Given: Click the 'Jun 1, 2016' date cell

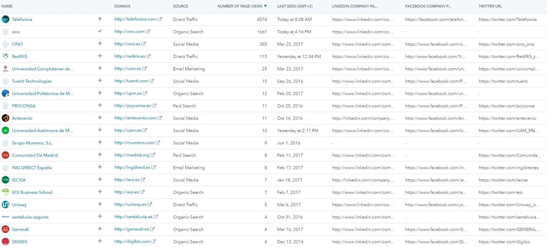Looking at the screenshot, I should tap(288, 143).
